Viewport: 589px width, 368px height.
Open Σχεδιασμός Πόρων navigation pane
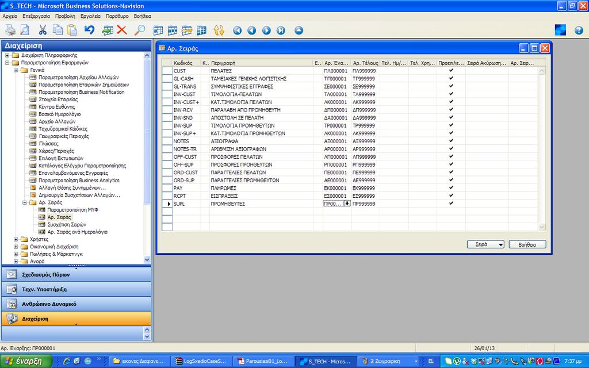[x=77, y=274]
